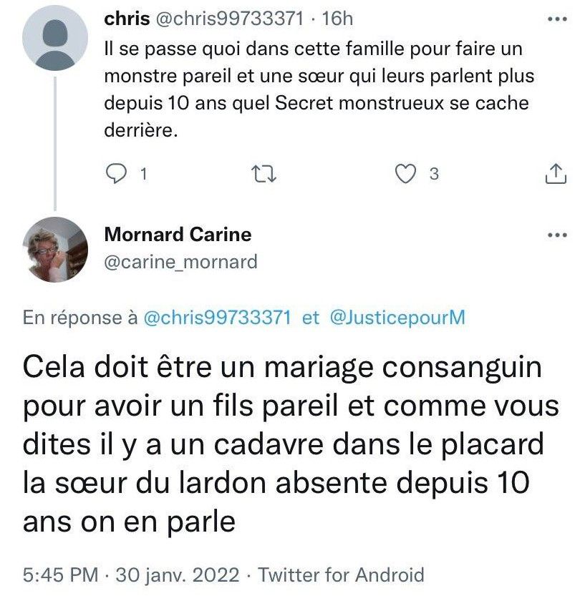Like chris's tweet with the heart icon
The height and width of the screenshot is (606, 575).
point(407,173)
